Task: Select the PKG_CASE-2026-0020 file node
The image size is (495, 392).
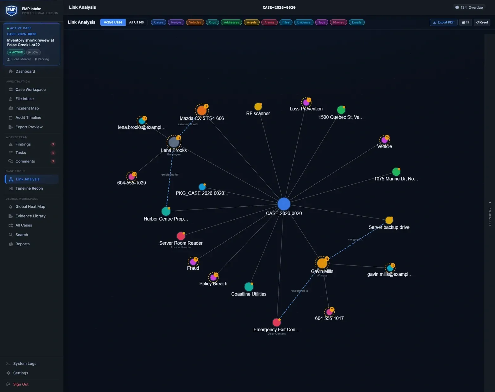Action: pyautogui.click(x=202, y=187)
